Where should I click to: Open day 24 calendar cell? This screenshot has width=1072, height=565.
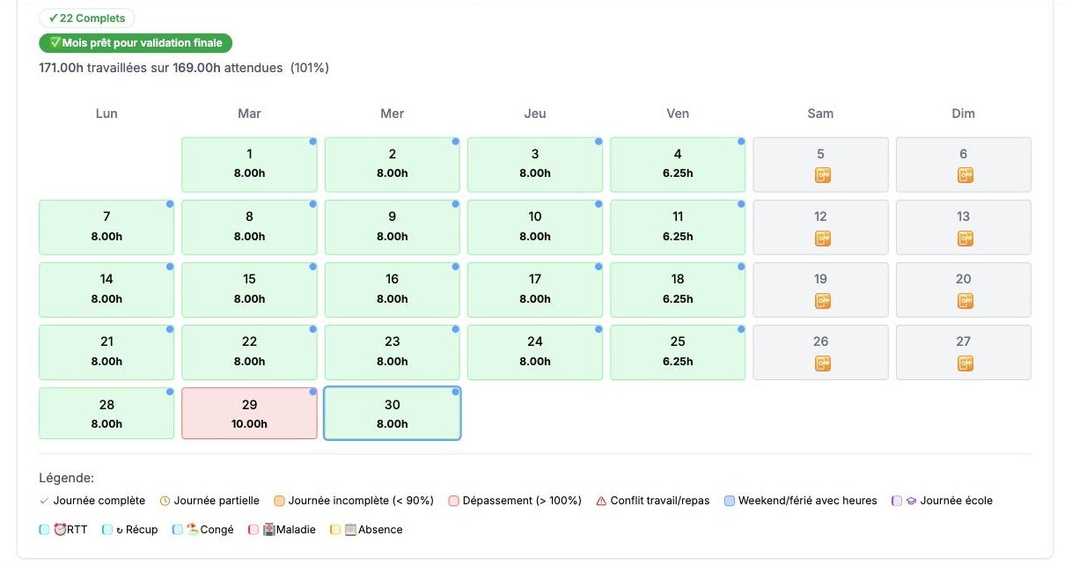coord(535,352)
